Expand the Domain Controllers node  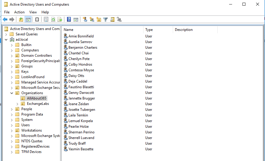[12, 56]
